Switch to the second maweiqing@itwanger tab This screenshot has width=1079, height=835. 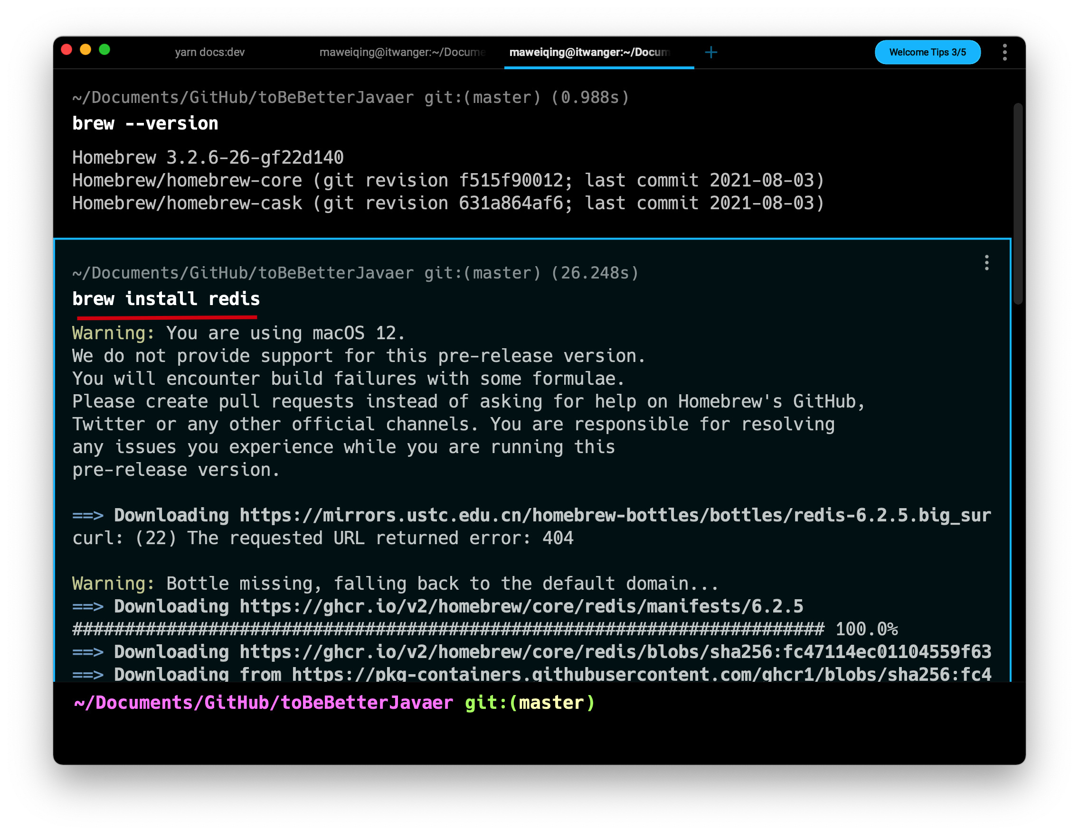(402, 52)
